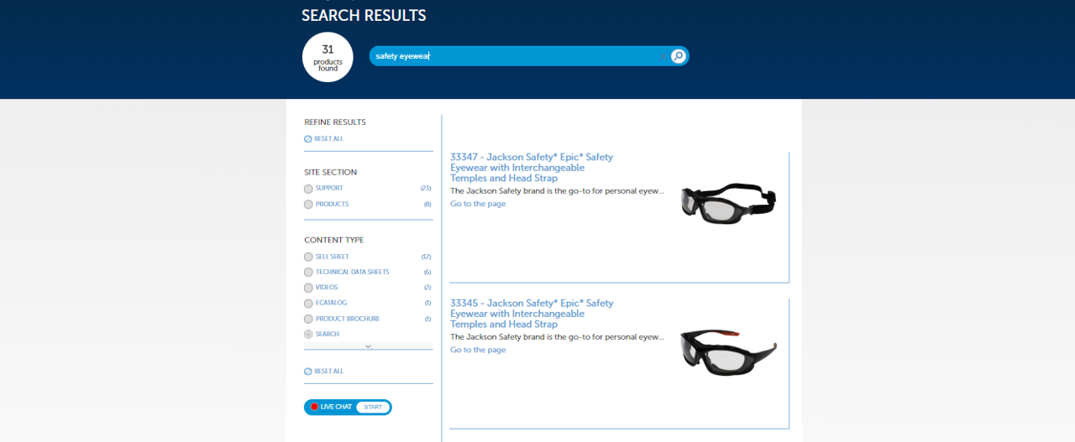1075x442 pixels.
Task: Select the Support filter radio button
Action: point(308,189)
